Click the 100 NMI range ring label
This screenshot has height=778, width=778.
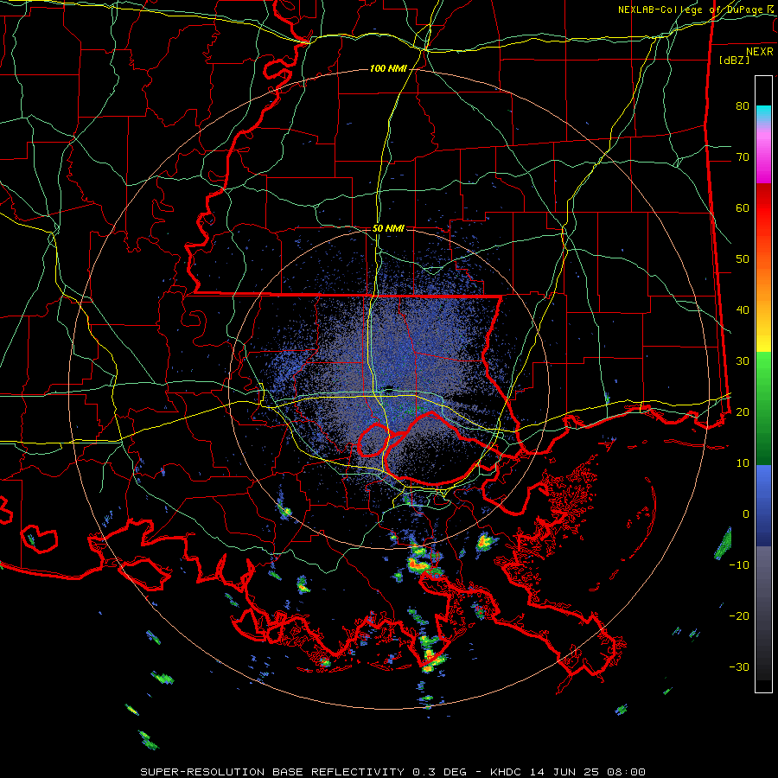388,68
